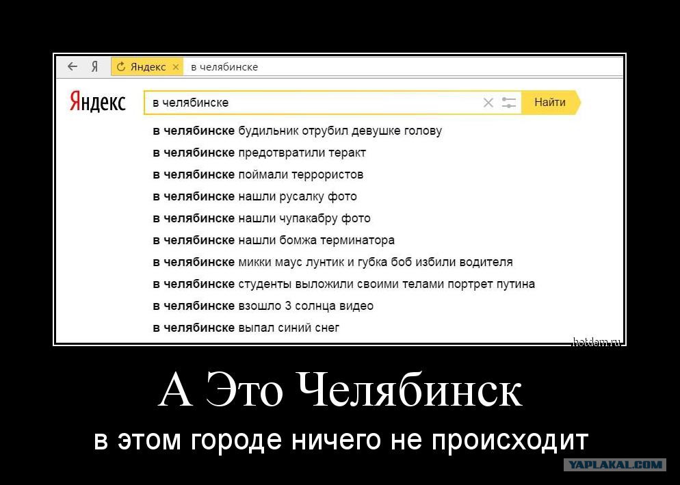Select suggestion выпал синий снег
Viewport: 680px width, 485px height.
(246, 328)
